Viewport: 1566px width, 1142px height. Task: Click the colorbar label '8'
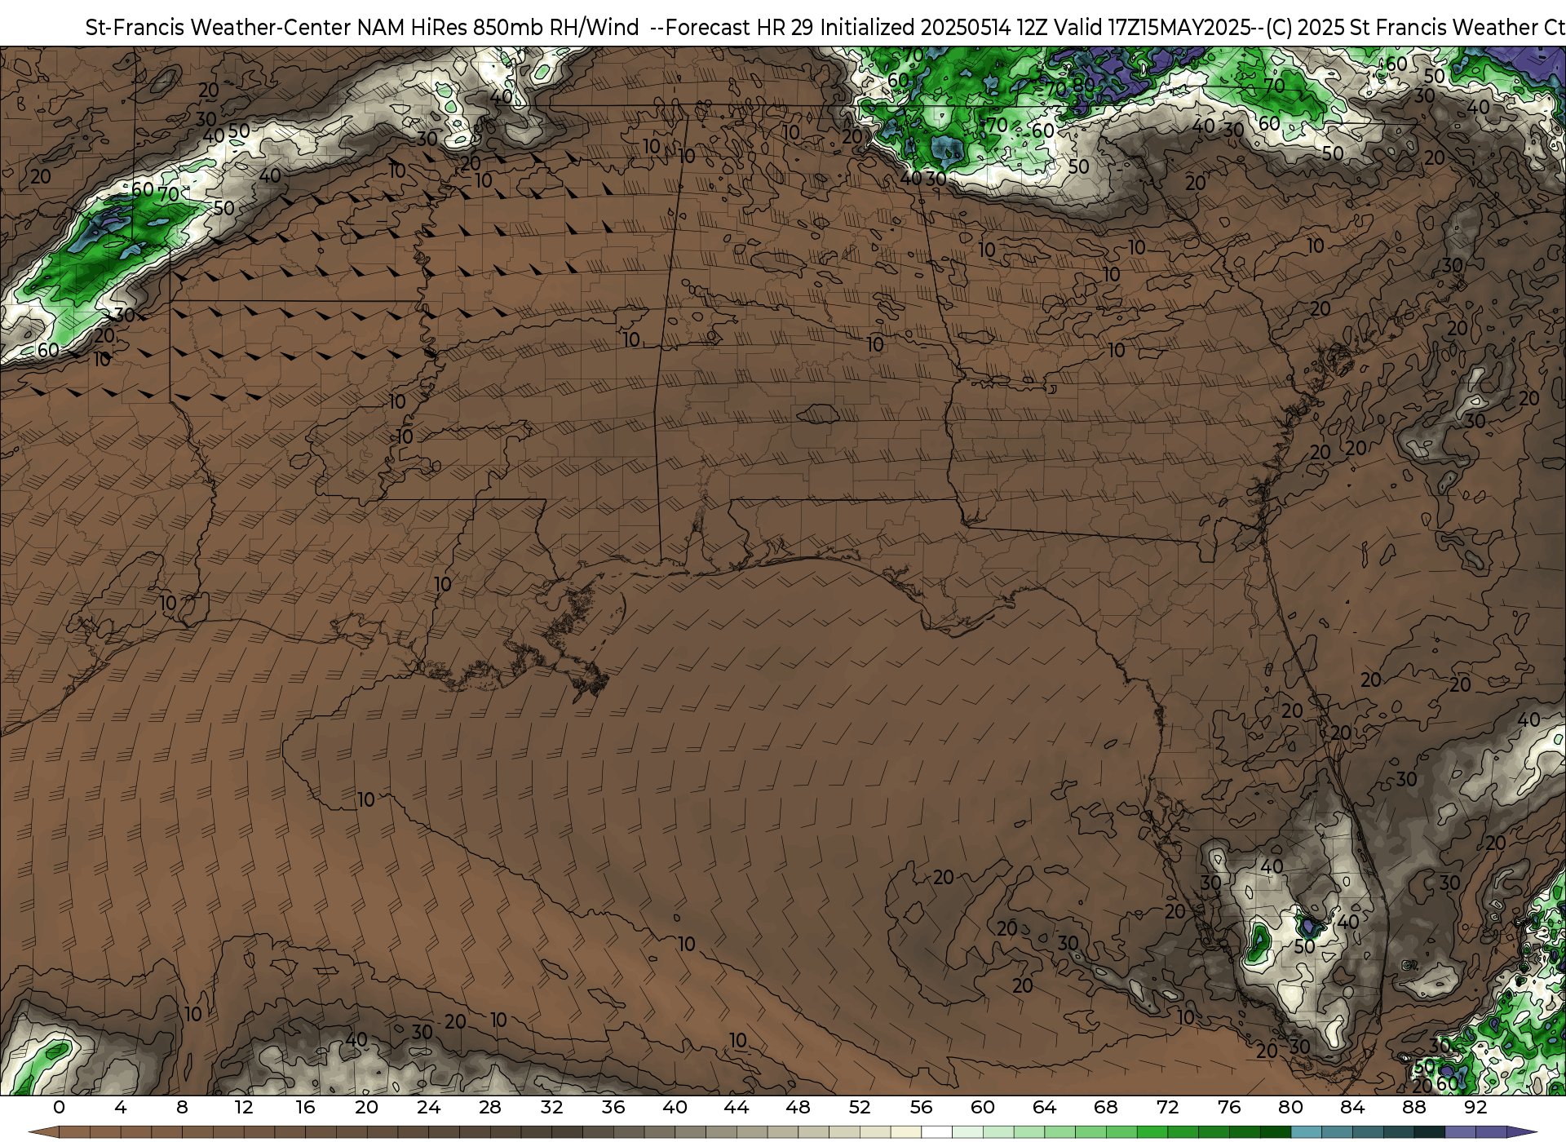(182, 1108)
